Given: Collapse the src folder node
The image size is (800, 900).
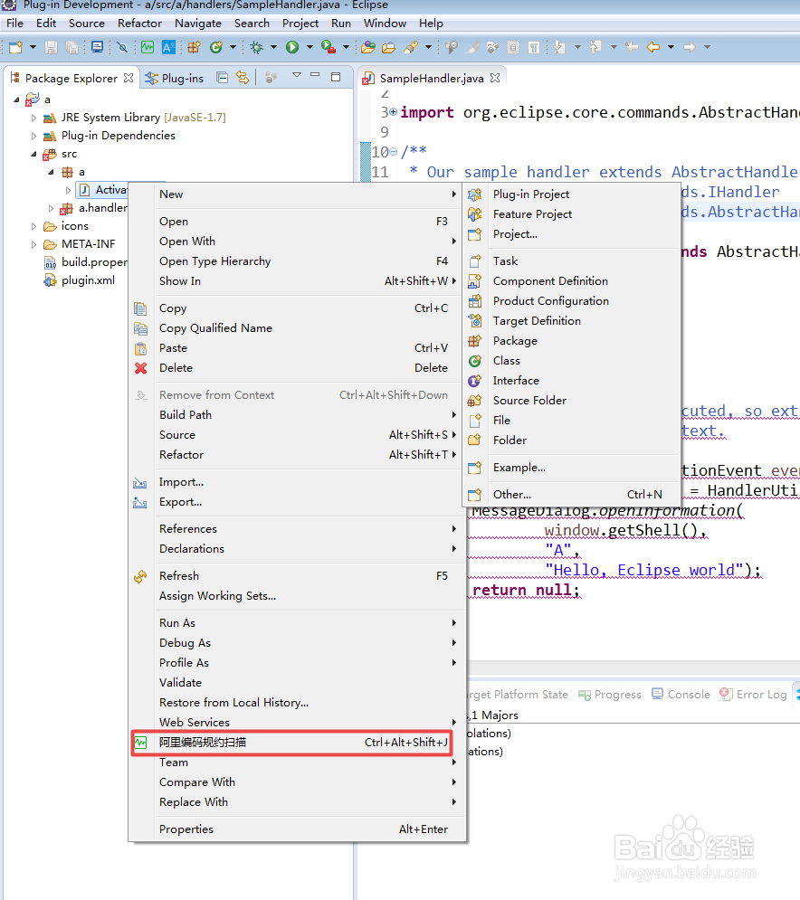Looking at the screenshot, I should pos(33,154).
